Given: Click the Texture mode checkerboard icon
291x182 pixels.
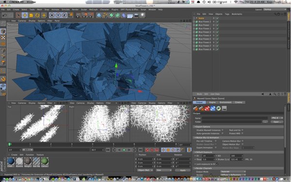Looking at the screenshot, I should [3, 37].
